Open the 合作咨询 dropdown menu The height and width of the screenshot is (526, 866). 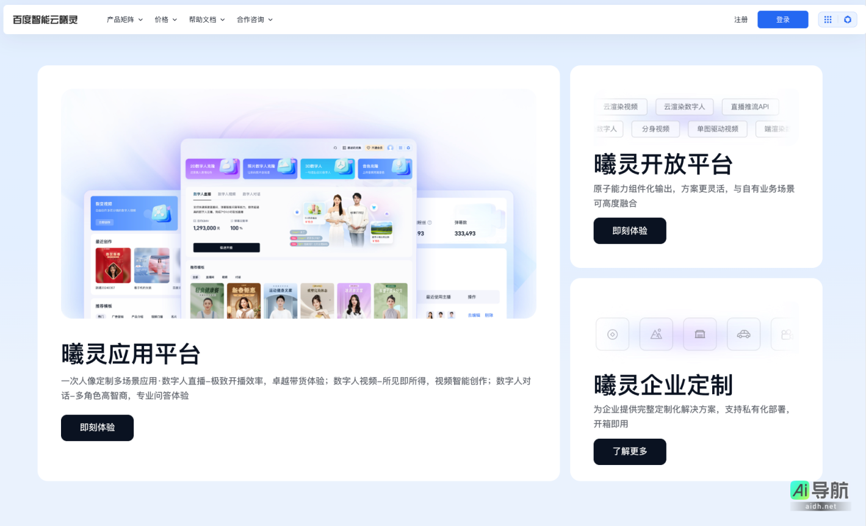point(254,19)
